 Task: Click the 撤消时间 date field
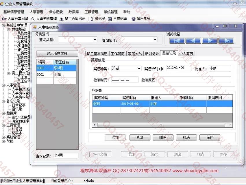[x=125, y=80]
